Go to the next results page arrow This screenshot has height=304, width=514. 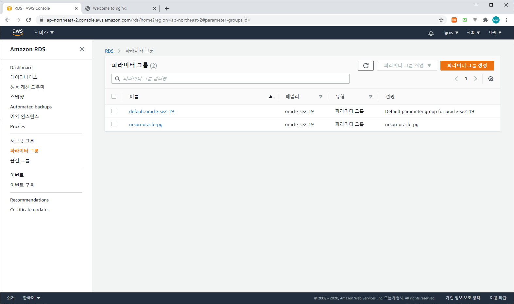point(476,79)
